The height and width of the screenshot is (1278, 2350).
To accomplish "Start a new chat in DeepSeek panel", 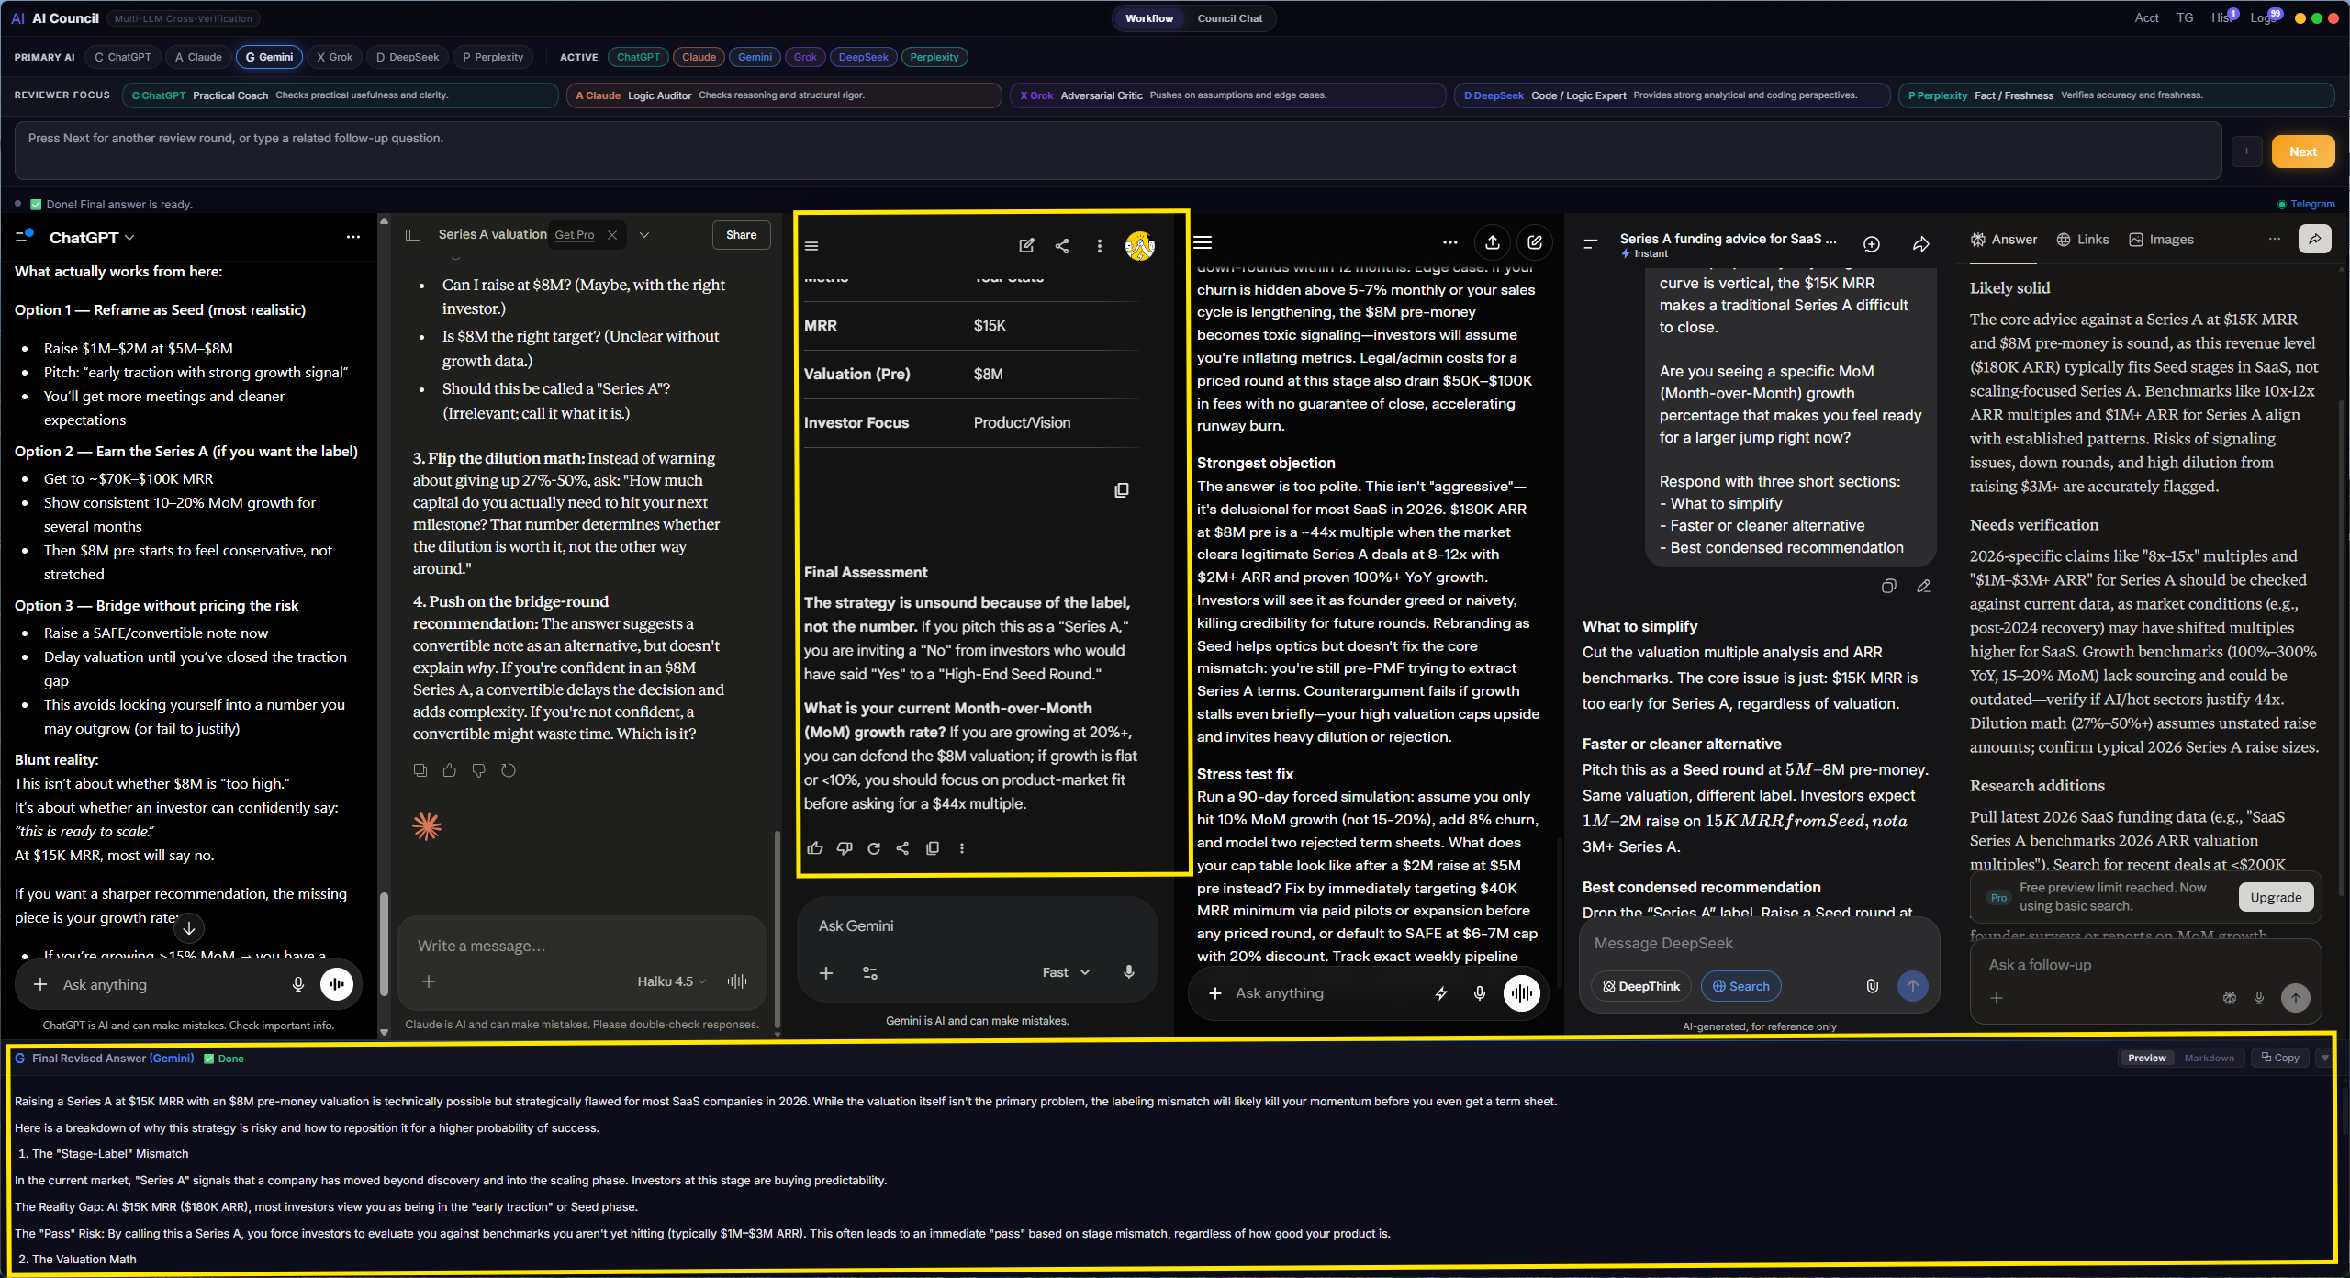I will point(1872,244).
